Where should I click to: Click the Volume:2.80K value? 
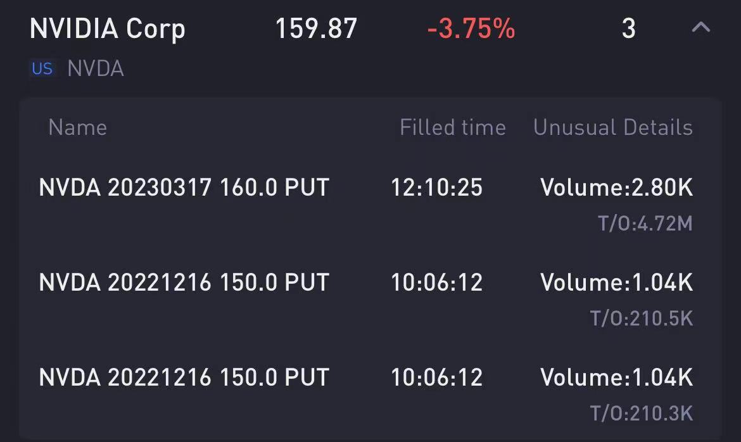tap(616, 187)
